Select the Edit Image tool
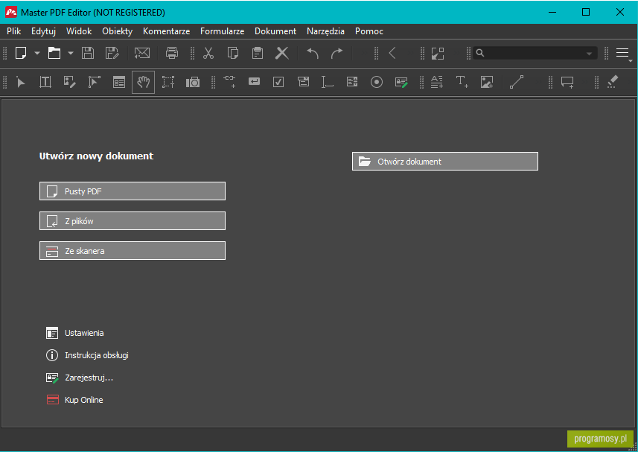 tap(69, 82)
